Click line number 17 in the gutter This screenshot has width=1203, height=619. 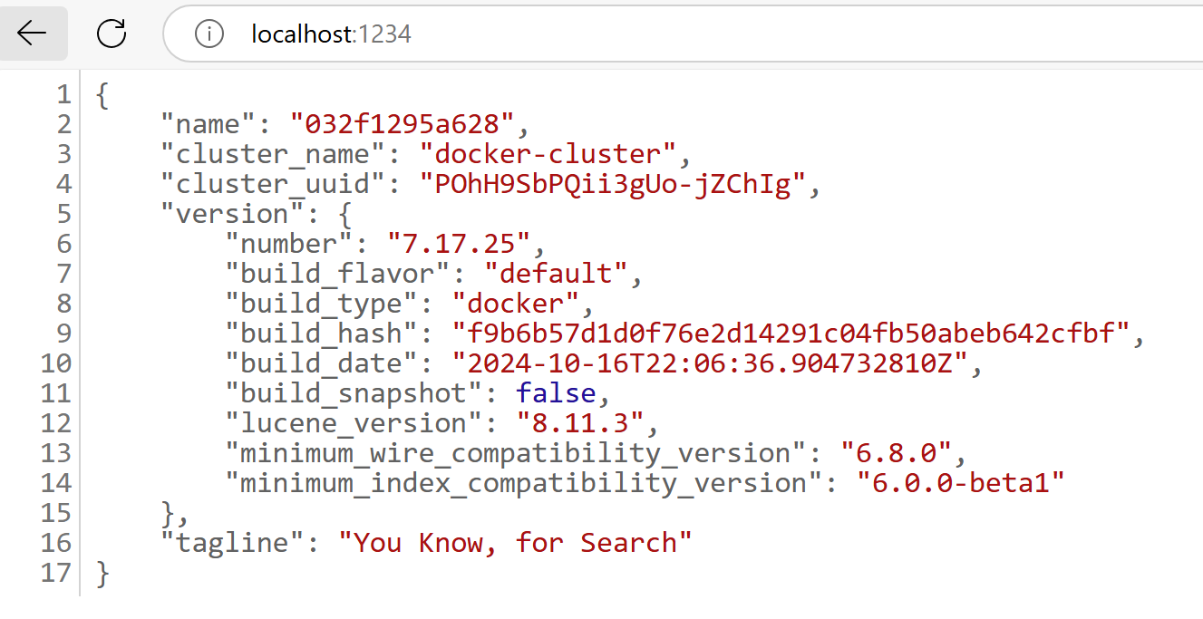[54, 572]
